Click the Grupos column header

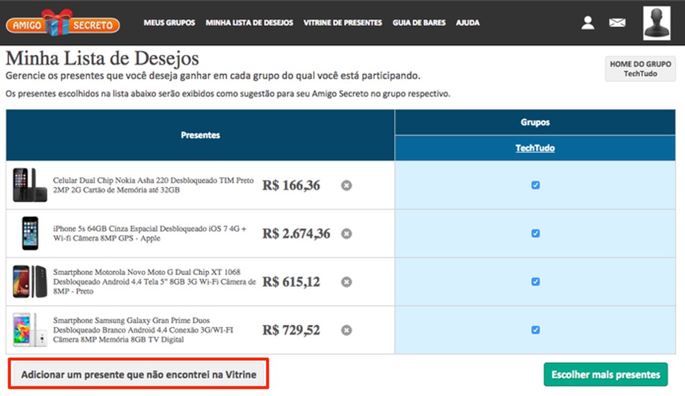(535, 122)
